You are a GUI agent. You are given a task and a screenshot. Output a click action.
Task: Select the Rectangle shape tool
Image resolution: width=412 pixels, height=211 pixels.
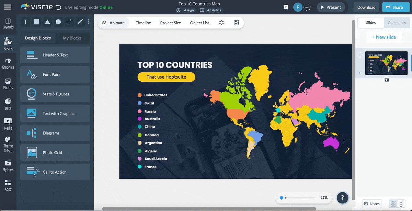tap(36, 22)
